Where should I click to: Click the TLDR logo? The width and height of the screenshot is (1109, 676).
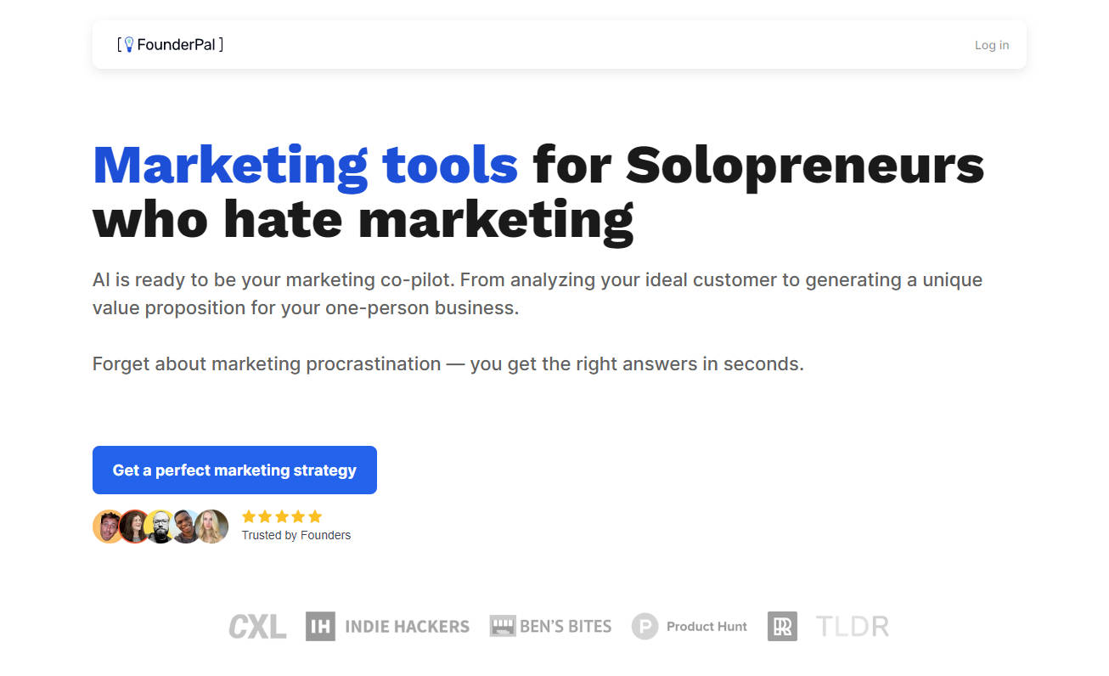tap(852, 627)
